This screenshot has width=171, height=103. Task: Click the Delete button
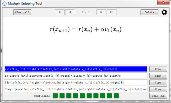pos(149,12)
